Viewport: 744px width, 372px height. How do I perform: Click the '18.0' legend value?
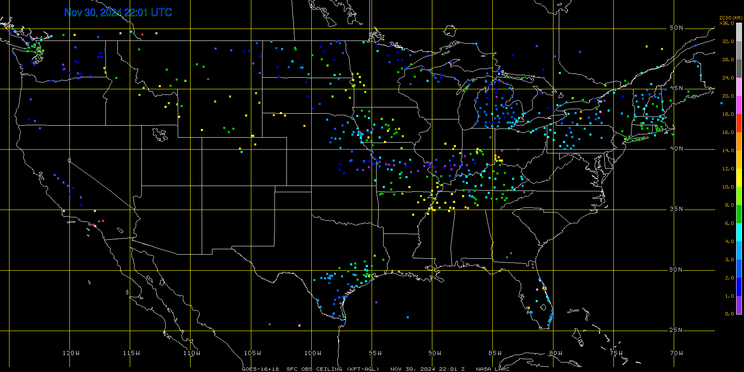pos(728,114)
